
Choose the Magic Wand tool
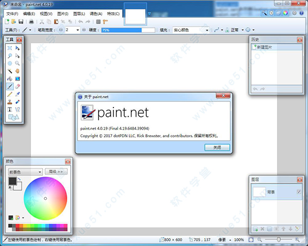(x=10, y=71)
